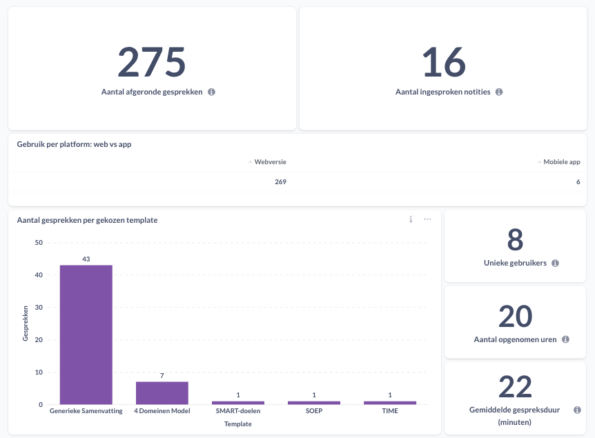595x438 pixels.
Task: Click the 4 Domeinen Model bar
Action: [162, 393]
